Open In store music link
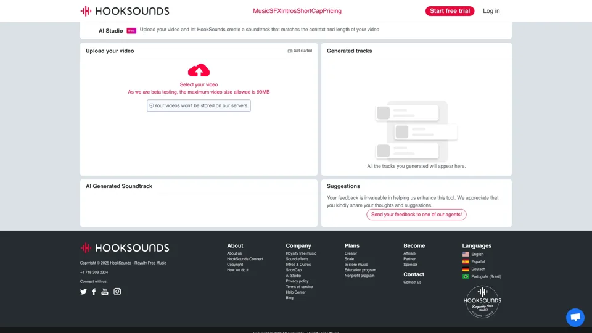This screenshot has height=333, width=592. [x=356, y=265]
